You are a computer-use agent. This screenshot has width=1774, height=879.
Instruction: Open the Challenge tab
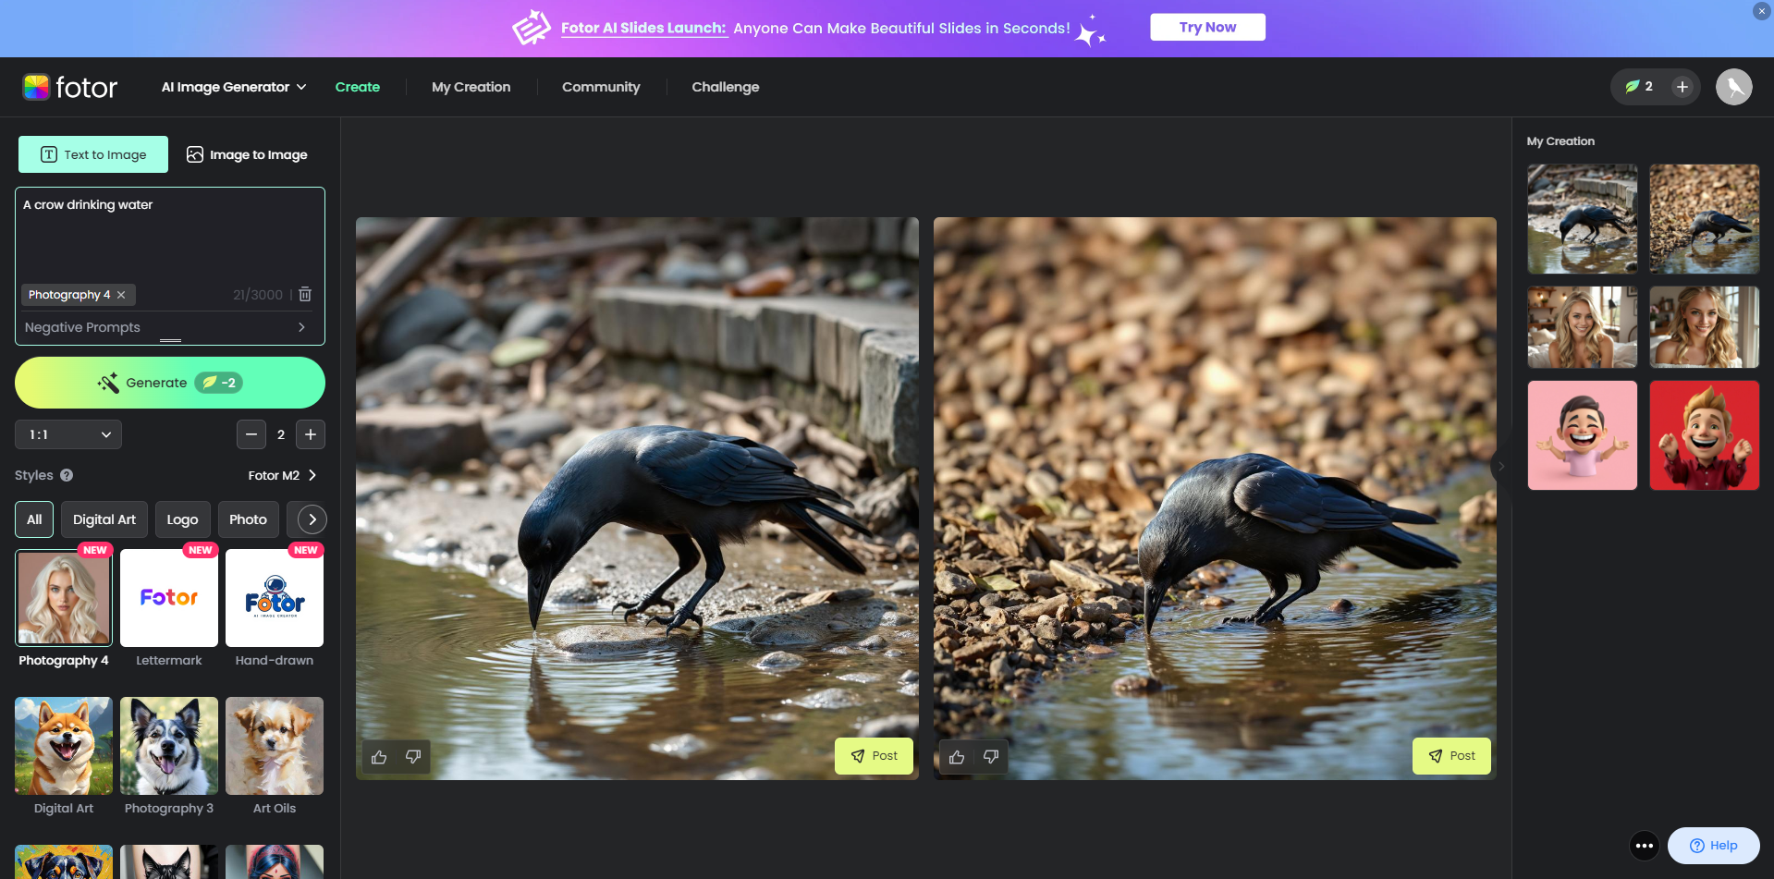(x=726, y=87)
